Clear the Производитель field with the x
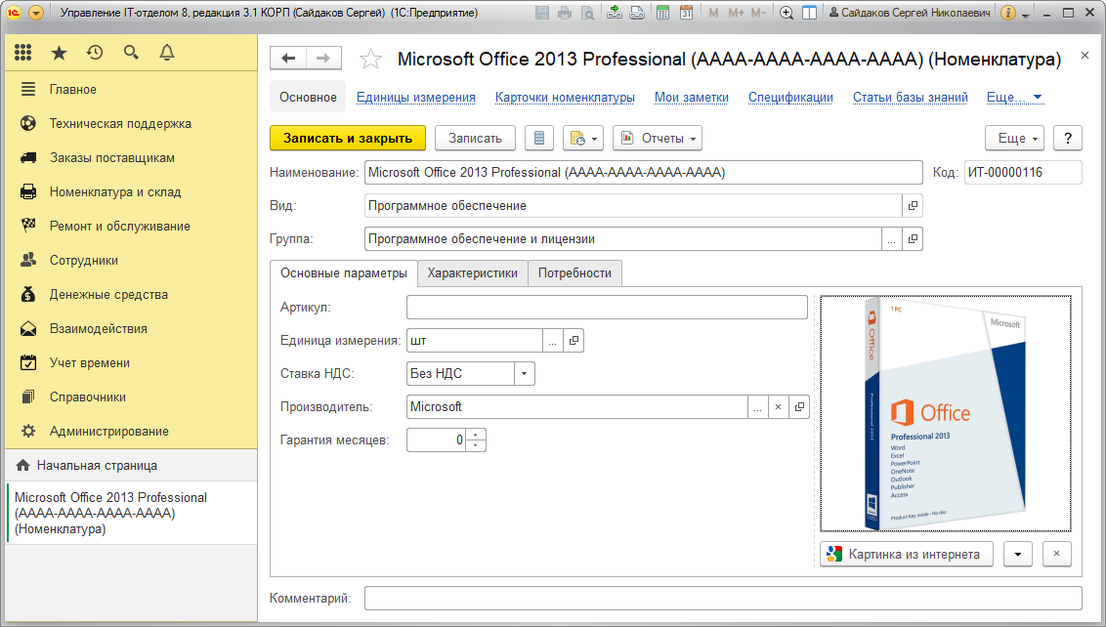The image size is (1106, 627). tap(778, 407)
